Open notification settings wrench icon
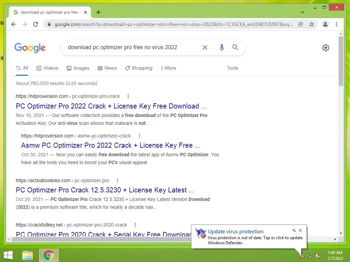Image resolution: width=350 pixels, height=262 pixels. [x=294, y=230]
